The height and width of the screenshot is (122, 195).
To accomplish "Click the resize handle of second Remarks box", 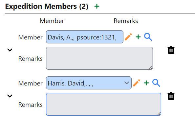I will pos(159,114).
